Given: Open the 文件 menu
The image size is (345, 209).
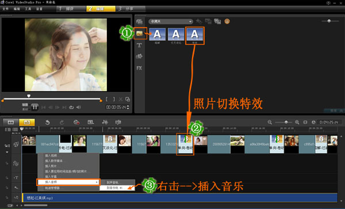Looking at the screenshot, I should pos(6,9).
